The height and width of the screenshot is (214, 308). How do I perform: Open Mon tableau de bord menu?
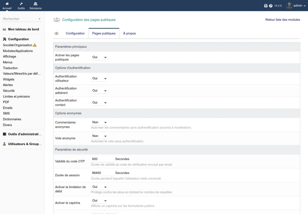(x=23, y=29)
